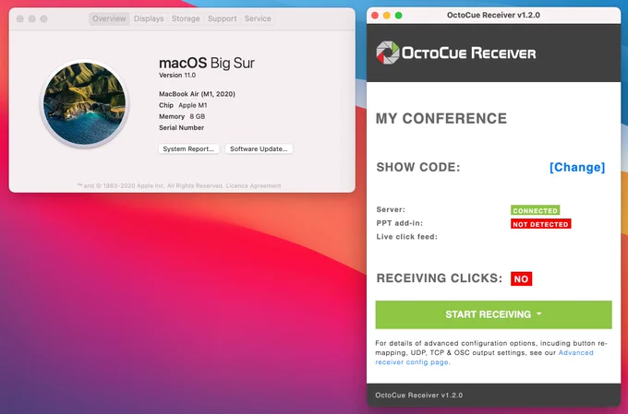Open the Licence Agreement link
628x414 pixels.
pyautogui.click(x=253, y=185)
